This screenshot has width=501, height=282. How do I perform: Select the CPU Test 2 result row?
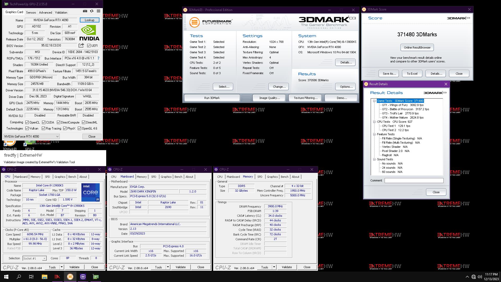[395, 130]
